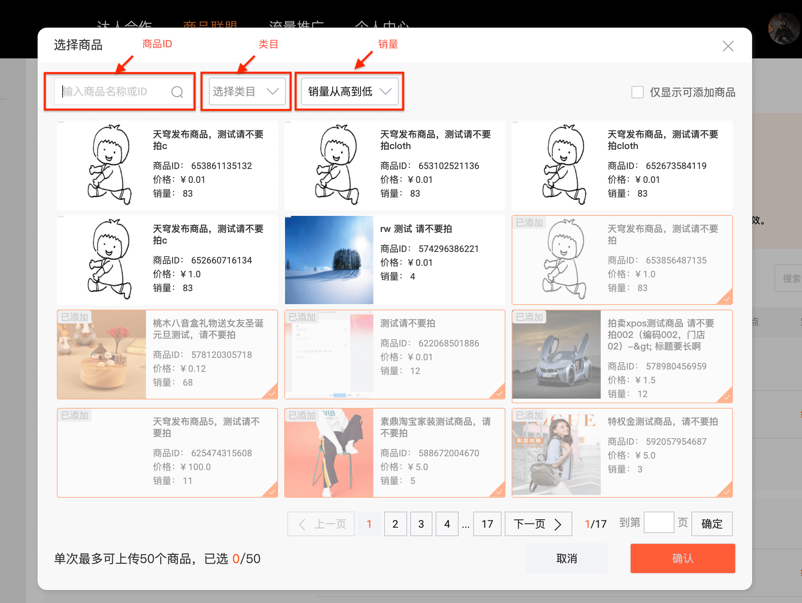
Task: Expand the 销量从高到低 sort dropdown
Action: click(350, 91)
